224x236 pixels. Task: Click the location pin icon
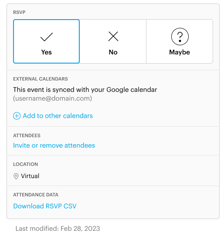(x=16, y=176)
